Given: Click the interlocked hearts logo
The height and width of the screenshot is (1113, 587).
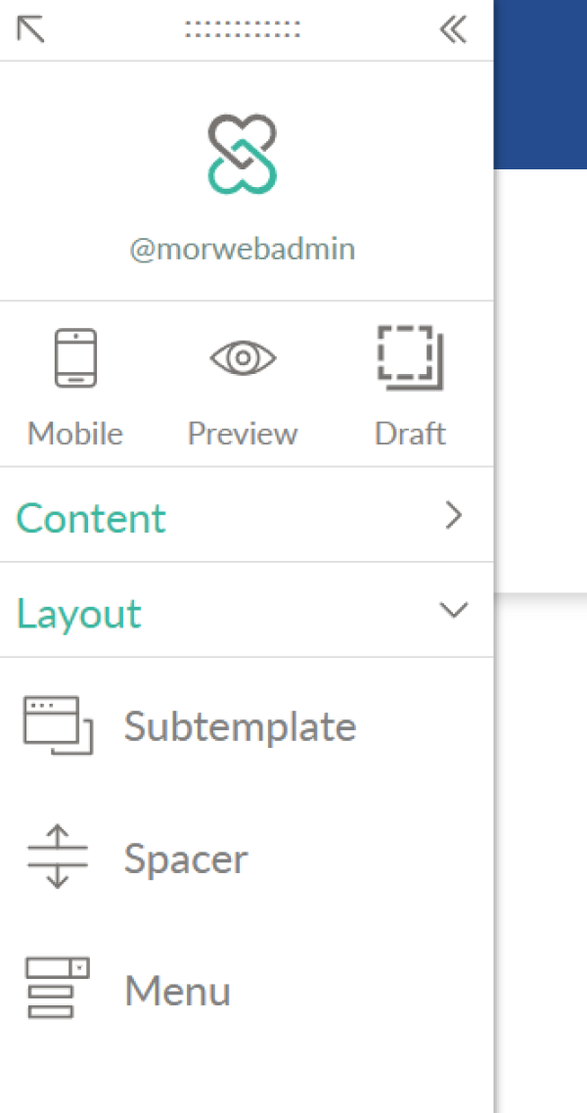Looking at the screenshot, I should click(x=242, y=154).
